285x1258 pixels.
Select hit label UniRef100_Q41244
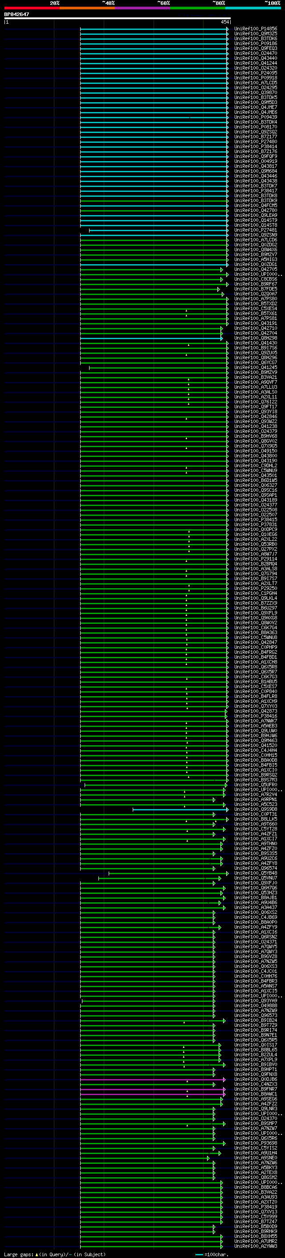tap(256, 63)
